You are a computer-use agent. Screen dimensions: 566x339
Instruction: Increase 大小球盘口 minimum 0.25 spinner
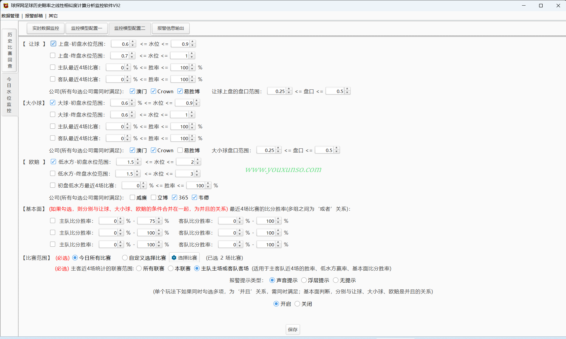[x=278, y=148]
